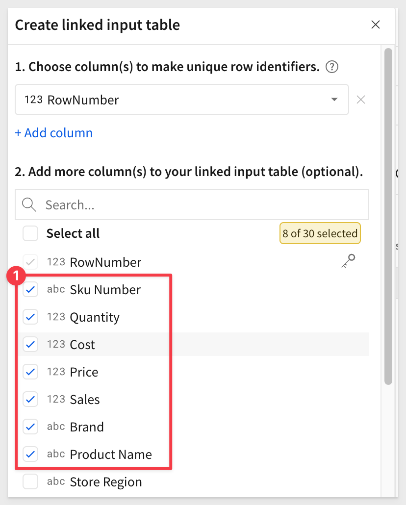Screen dimensions: 406x505
Task: Close the Create linked input table dialog
Action: 376,25
